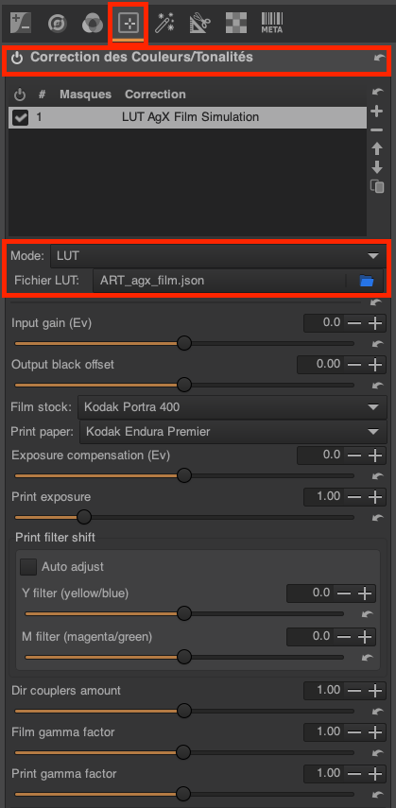Switch to the Metadata tab
The image size is (396, 808).
pos(272,23)
